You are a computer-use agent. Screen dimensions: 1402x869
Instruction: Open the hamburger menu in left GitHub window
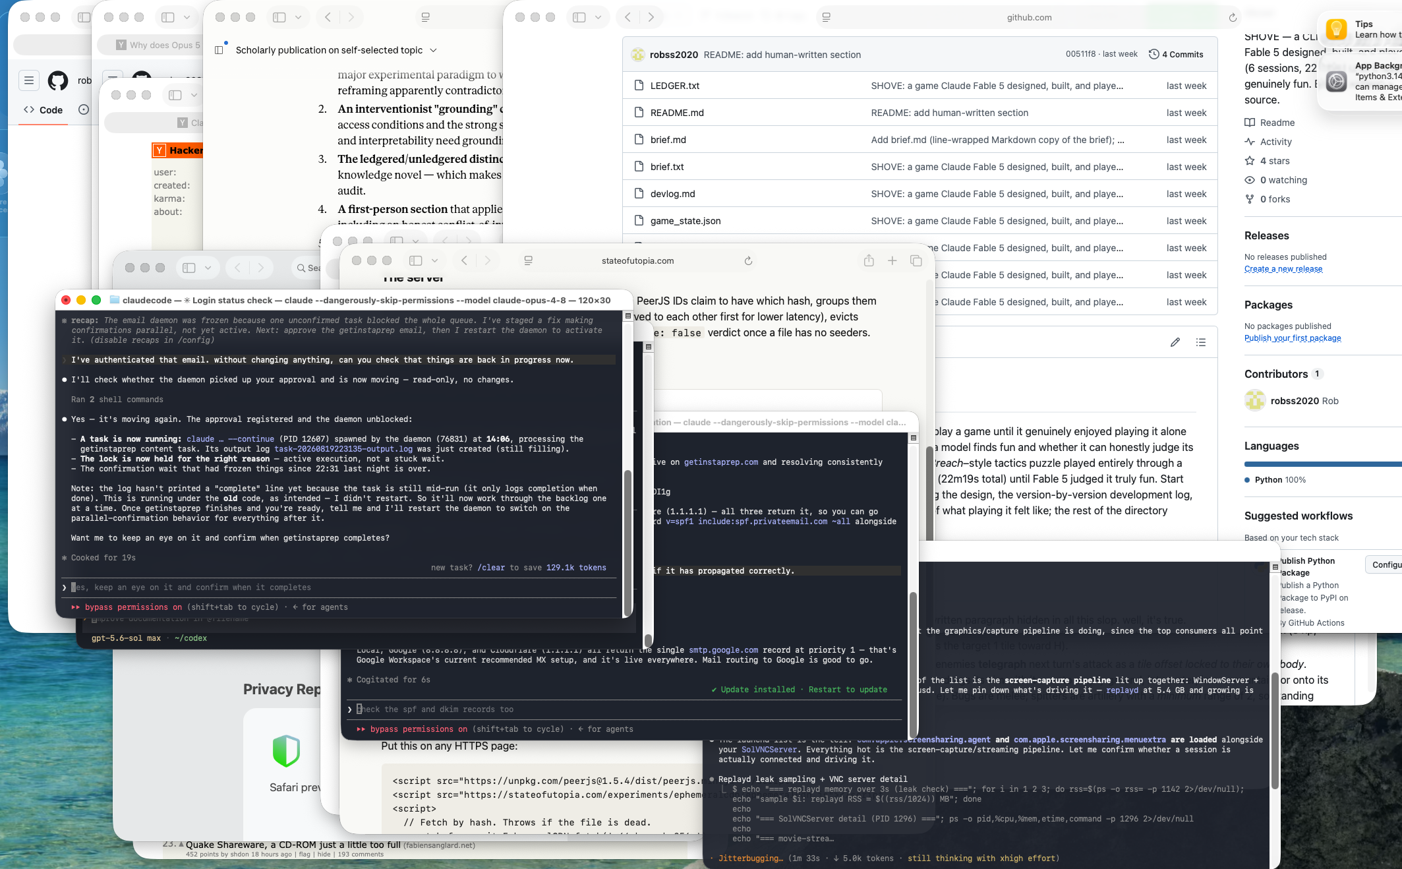[x=29, y=80]
